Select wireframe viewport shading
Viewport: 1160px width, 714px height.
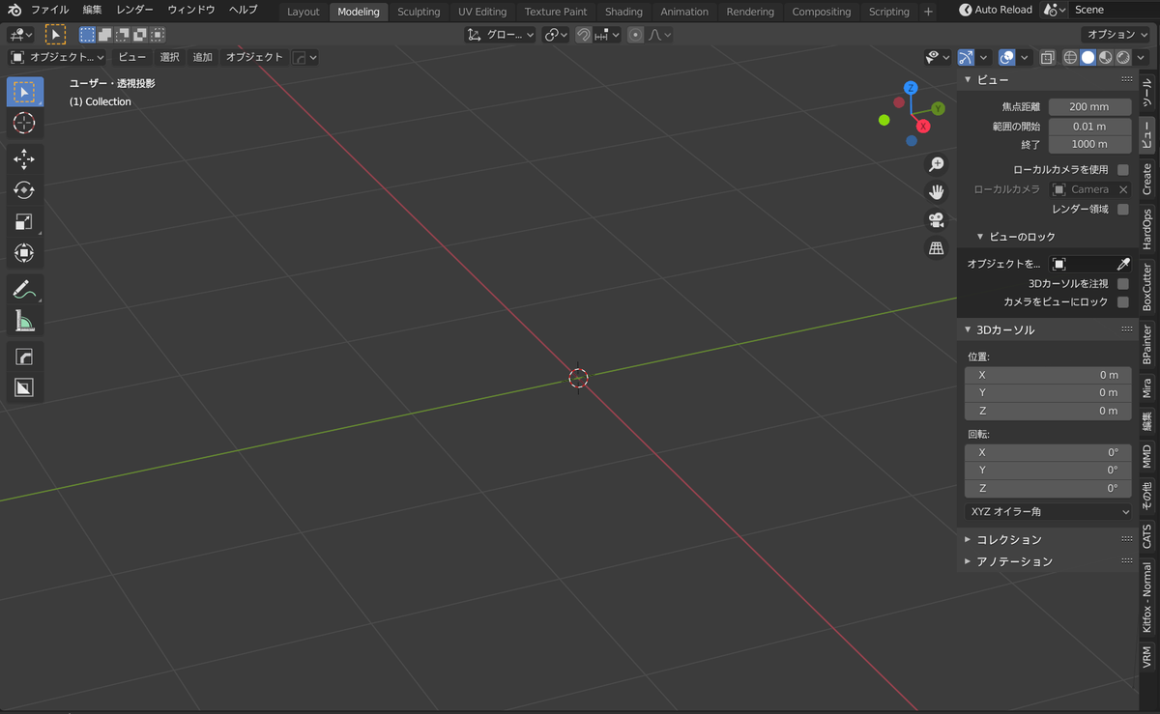[1070, 58]
